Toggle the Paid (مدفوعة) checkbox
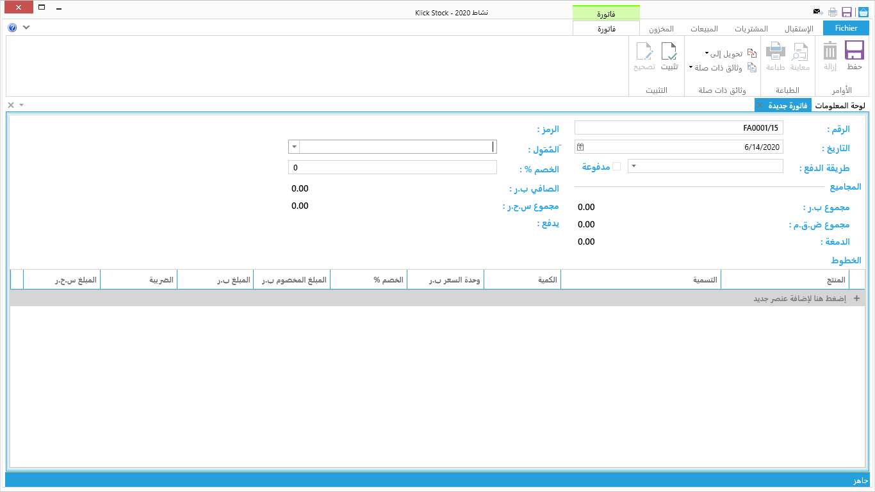The width and height of the screenshot is (875, 492). pyautogui.click(x=616, y=167)
